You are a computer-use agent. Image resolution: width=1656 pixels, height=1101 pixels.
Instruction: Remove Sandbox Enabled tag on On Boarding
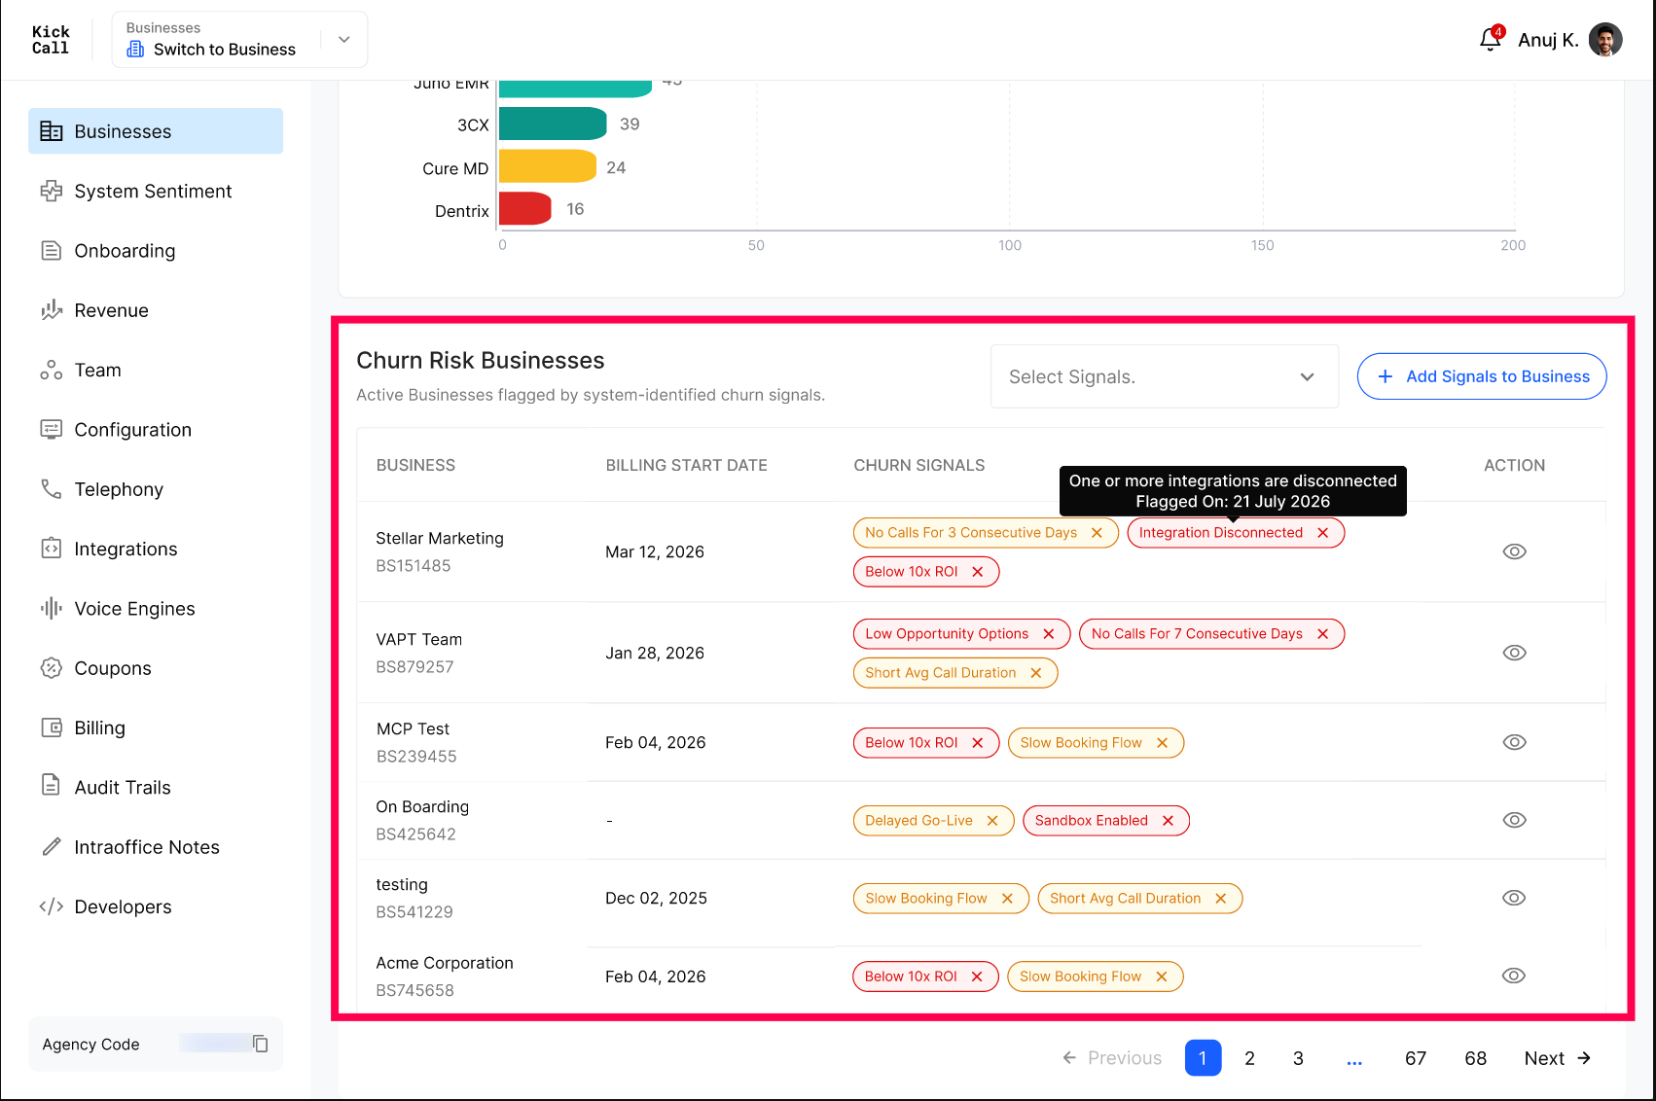[x=1168, y=821]
